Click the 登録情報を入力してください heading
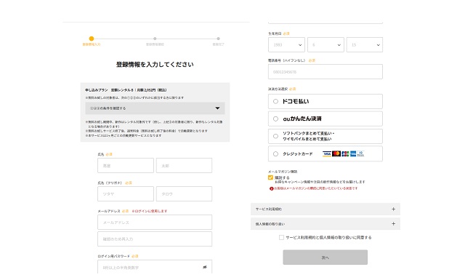This screenshot has height=280, width=465. point(155,65)
